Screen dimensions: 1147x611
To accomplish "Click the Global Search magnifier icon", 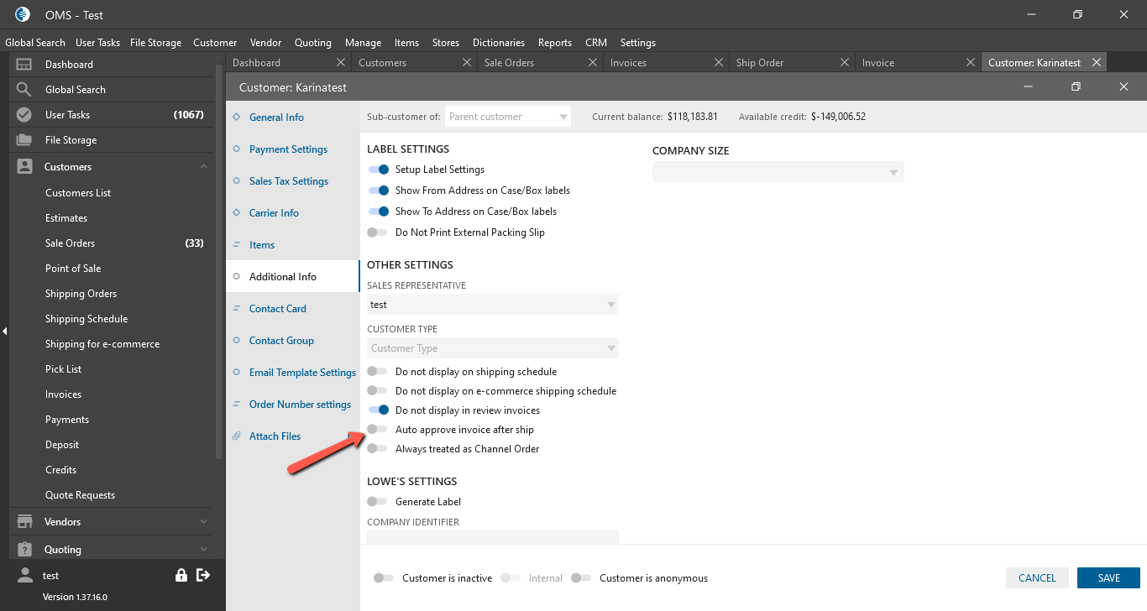I will 24,90.
